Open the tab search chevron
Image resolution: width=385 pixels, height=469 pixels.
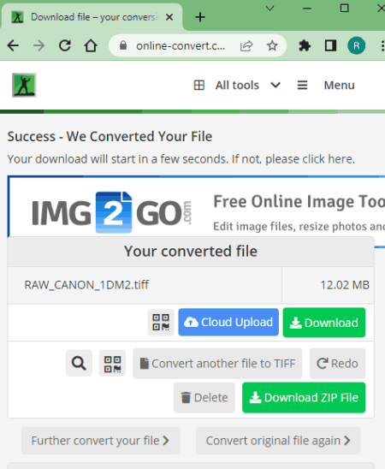click(x=269, y=8)
